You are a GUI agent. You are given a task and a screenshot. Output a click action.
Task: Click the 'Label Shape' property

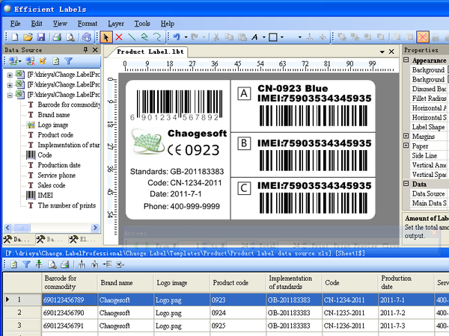click(428, 127)
